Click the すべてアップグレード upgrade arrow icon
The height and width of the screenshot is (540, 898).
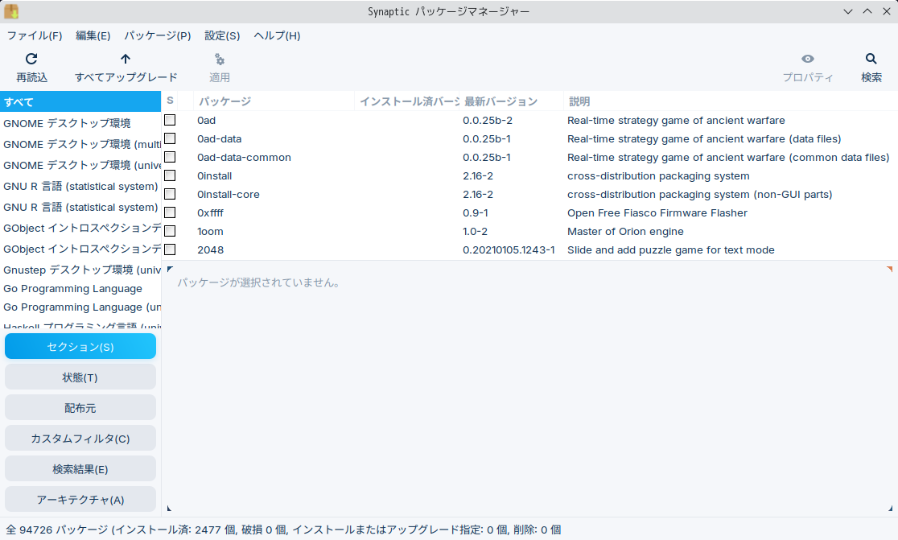[x=126, y=59]
